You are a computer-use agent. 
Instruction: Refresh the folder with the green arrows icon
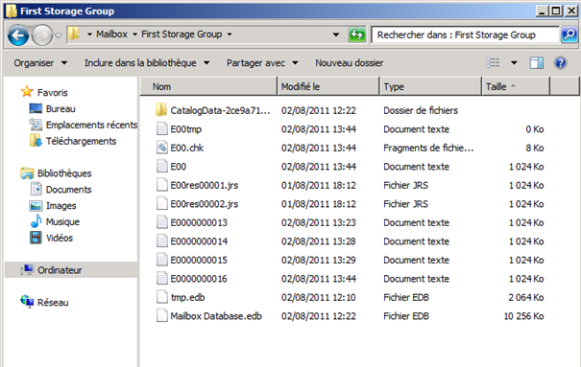(357, 35)
